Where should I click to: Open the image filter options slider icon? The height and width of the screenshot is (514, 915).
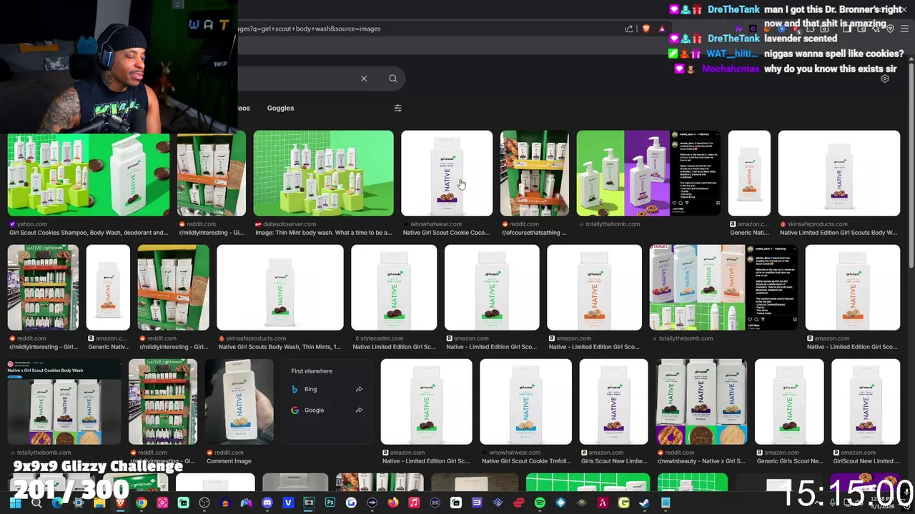pos(397,108)
